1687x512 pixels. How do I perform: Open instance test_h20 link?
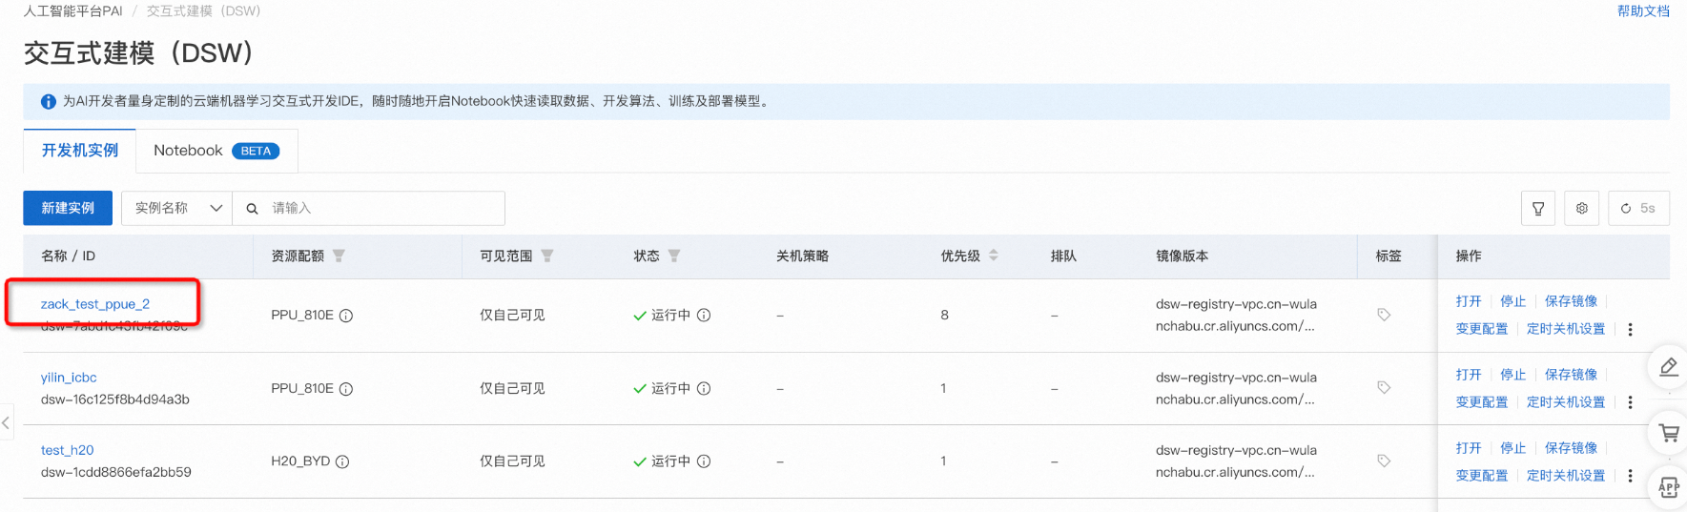click(x=68, y=450)
